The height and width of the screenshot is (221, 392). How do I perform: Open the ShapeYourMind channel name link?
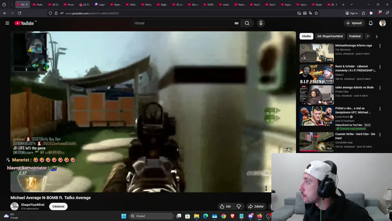click(x=32, y=205)
